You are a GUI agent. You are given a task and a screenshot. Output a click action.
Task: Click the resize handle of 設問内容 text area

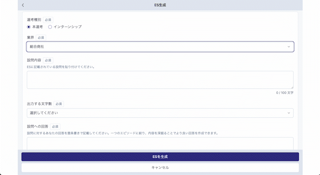[x=292, y=87]
